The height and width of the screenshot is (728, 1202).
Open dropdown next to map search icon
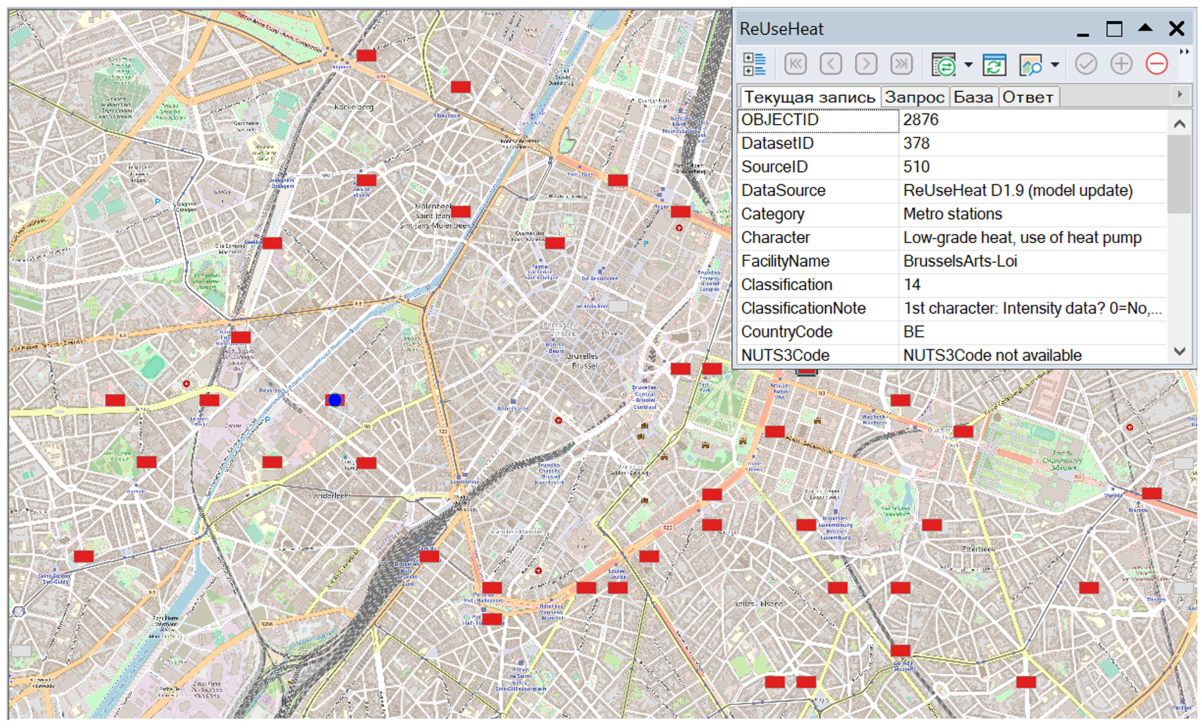[1055, 64]
